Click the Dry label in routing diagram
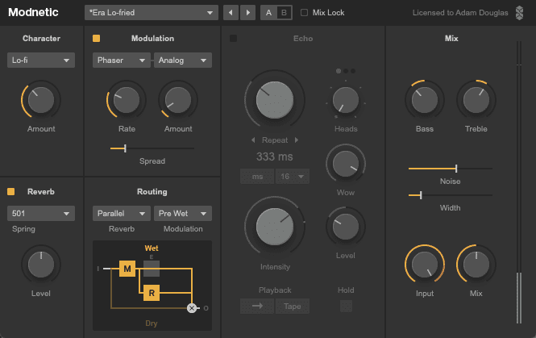 [x=152, y=323]
